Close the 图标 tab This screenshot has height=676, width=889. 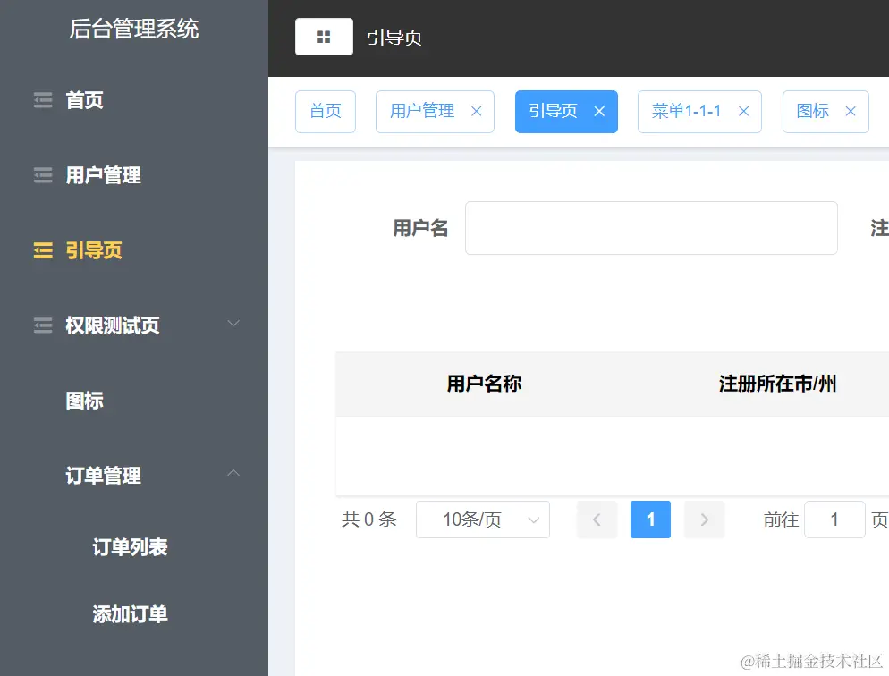tap(851, 112)
